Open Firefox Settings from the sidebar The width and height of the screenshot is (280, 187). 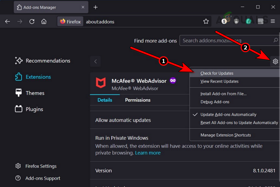click(x=41, y=166)
